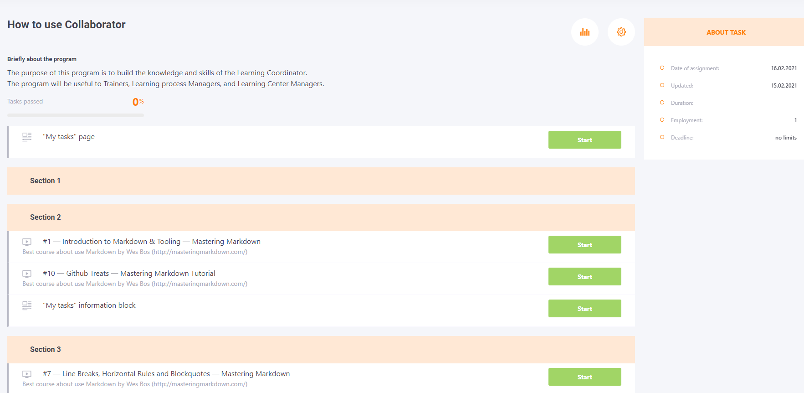Start #7 Line Breaks, Horizontal Rules lesson
The width and height of the screenshot is (804, 393).
584,377
